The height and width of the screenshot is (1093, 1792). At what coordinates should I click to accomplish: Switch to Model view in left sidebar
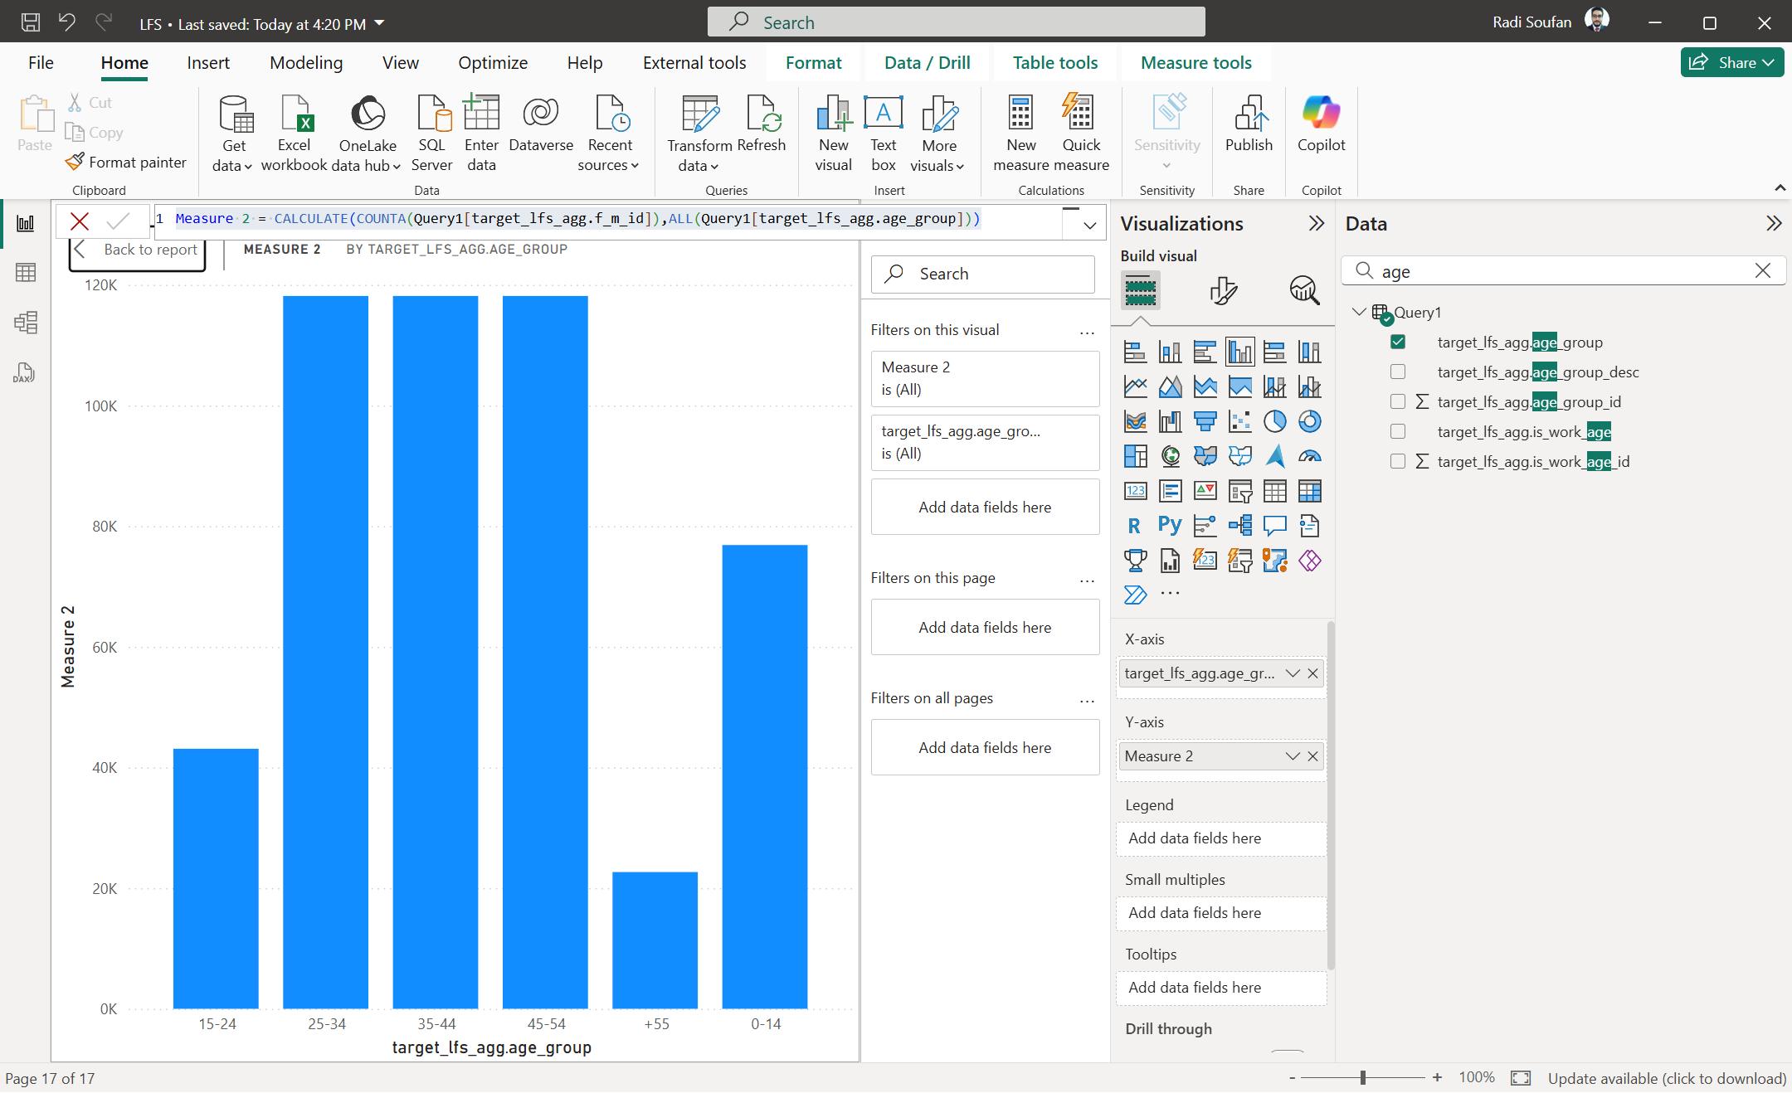[x=26, y=322]
